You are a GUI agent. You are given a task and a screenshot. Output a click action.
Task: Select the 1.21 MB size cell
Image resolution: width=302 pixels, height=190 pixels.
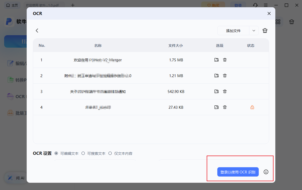176,76
